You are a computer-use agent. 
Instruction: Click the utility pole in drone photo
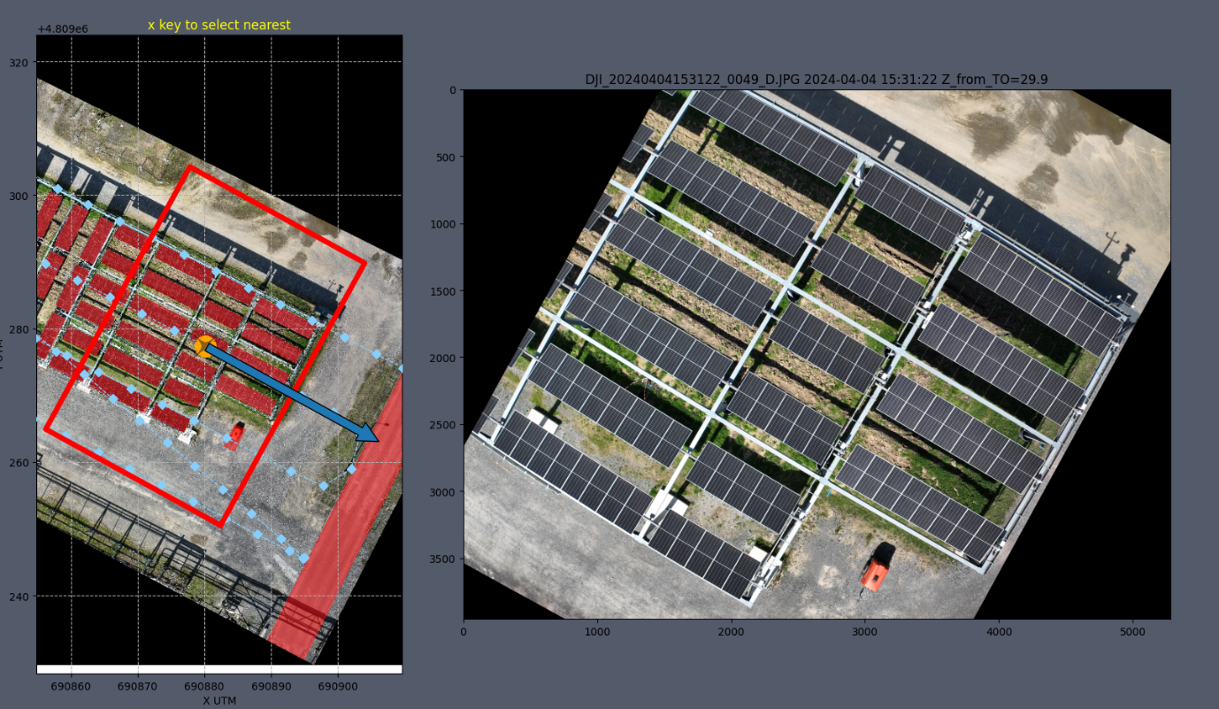point(1113,243)
